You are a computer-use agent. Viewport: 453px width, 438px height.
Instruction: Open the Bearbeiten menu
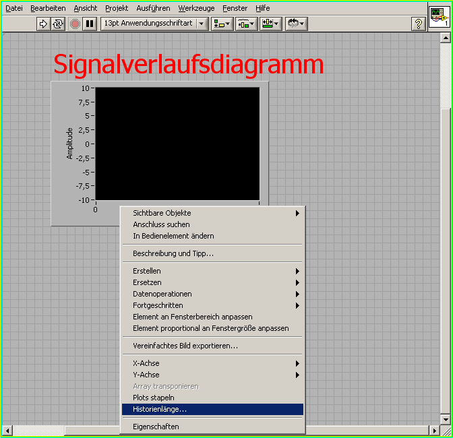(48, 8)
